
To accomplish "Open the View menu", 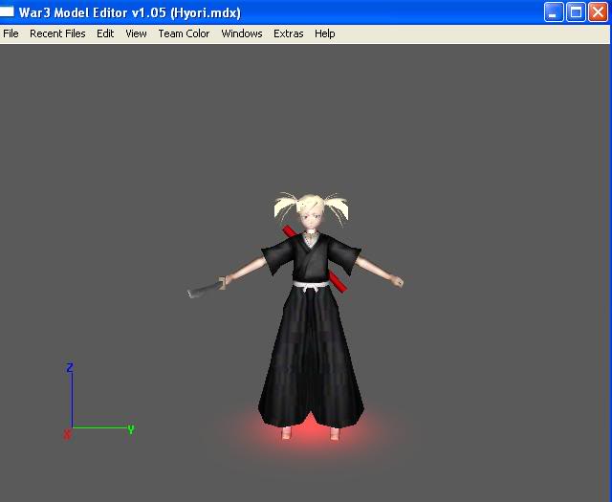I will (x=136, y=34).
